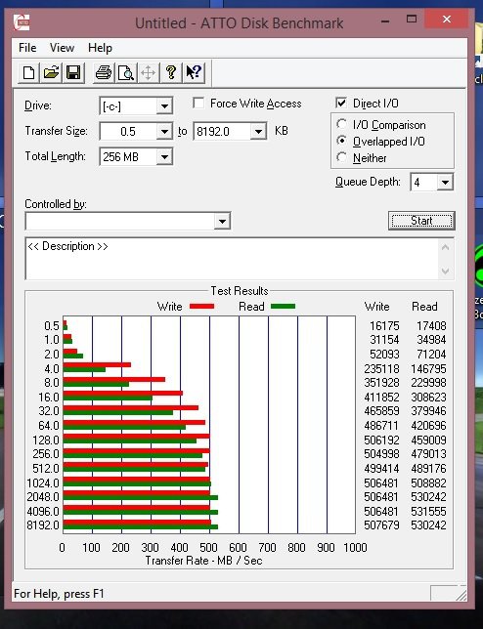The height and width of the screenshot is (629, 483).
Task: Expand the Drive dropdown
Action: pyautogui.click(x=164, y=106)
